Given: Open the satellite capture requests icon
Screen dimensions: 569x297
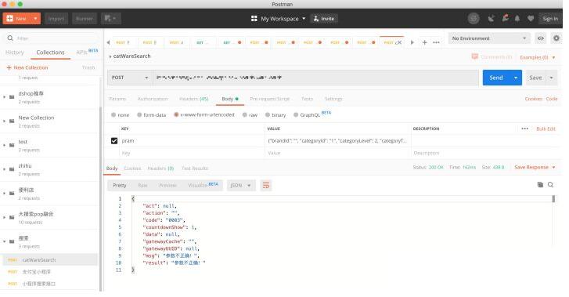Looking at the screenshot, I should 492,19.
